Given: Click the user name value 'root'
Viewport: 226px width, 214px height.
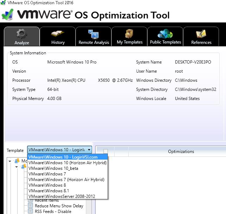Looking at the screenshot, I should (x=179, y=71).
